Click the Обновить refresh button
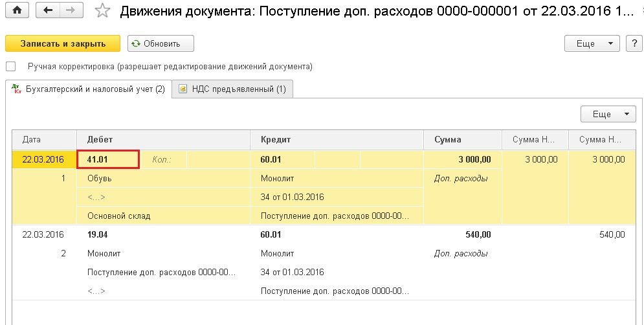The image size is (644, 325). (x=161, y=43)
